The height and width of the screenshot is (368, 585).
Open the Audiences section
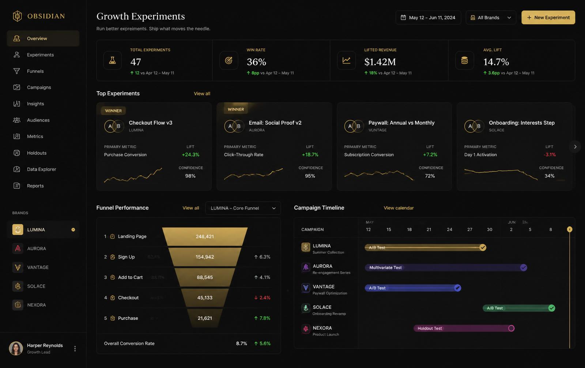[x=43, y=120]
